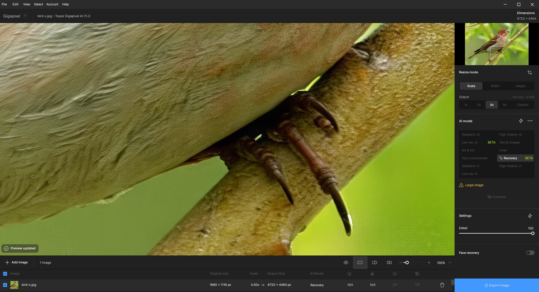Expand the 100% zoom level dropdown
Image resolution: width=539 pixels, height=292 pixels.
pyautogui.click(x=449, y=263)
